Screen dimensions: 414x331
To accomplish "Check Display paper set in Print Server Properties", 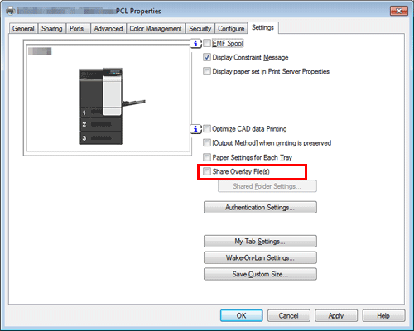I will click(207, 71).
